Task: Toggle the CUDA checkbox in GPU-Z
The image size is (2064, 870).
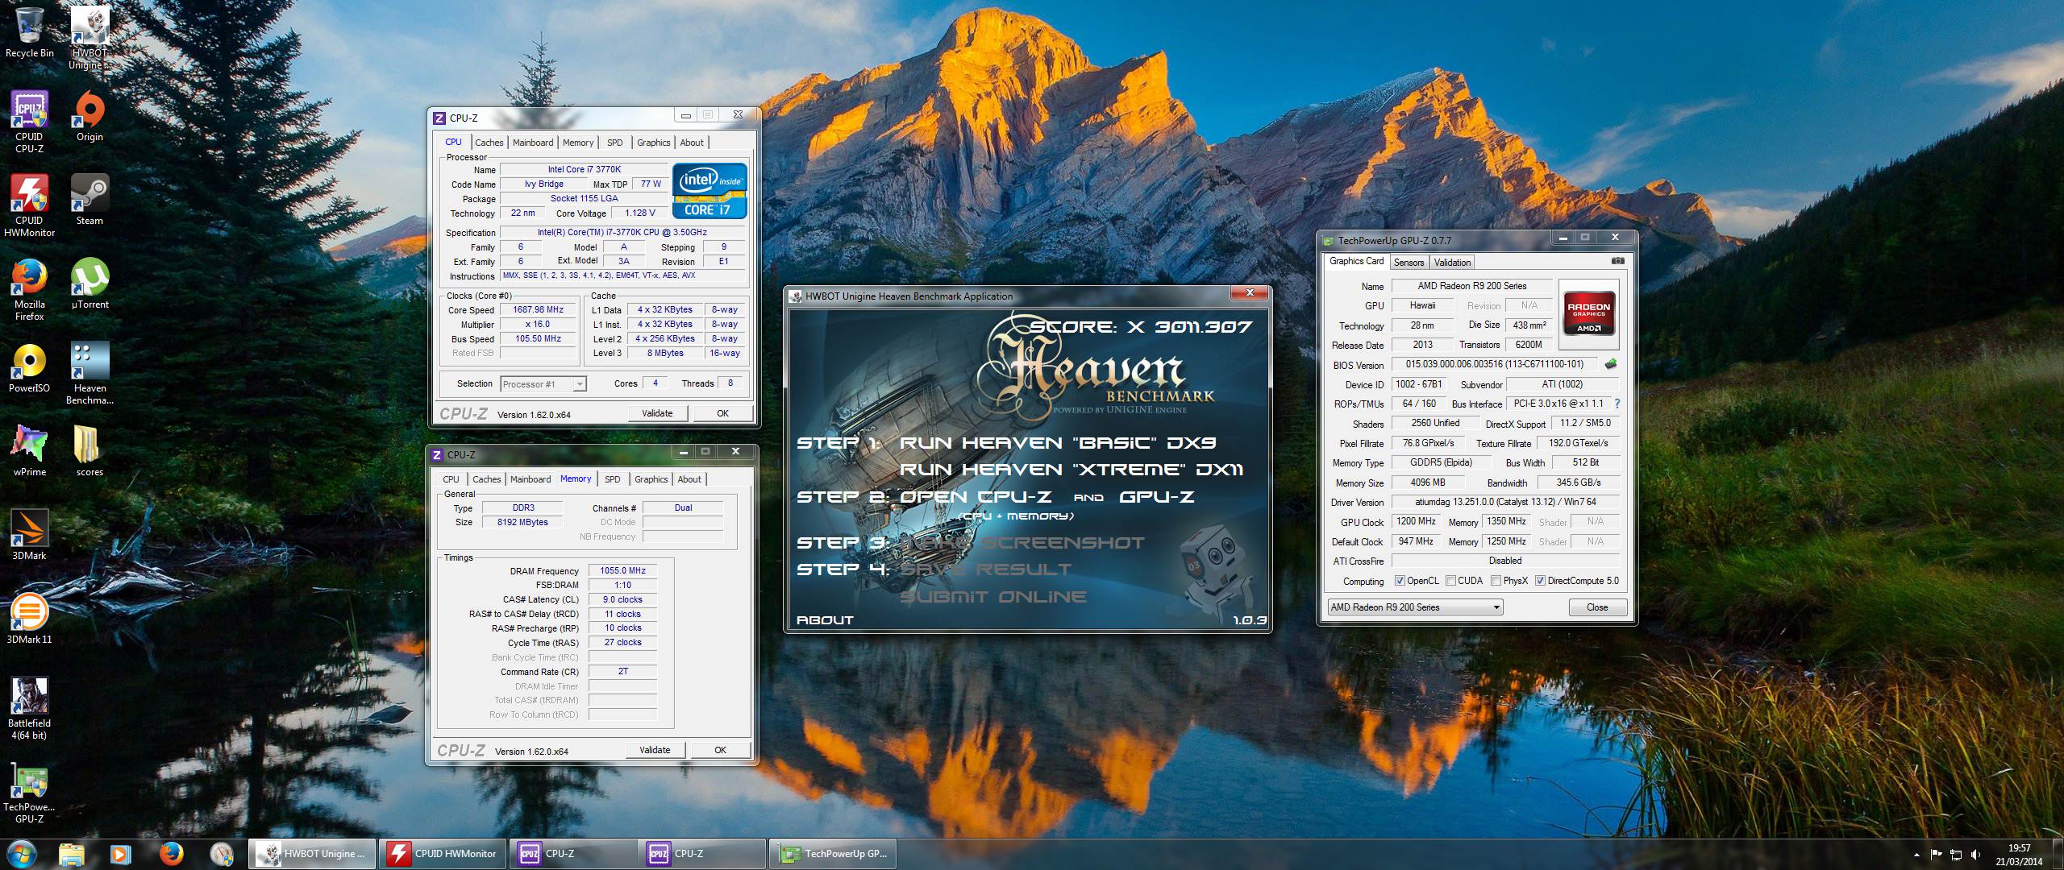Action: [x=1450, y=581]
